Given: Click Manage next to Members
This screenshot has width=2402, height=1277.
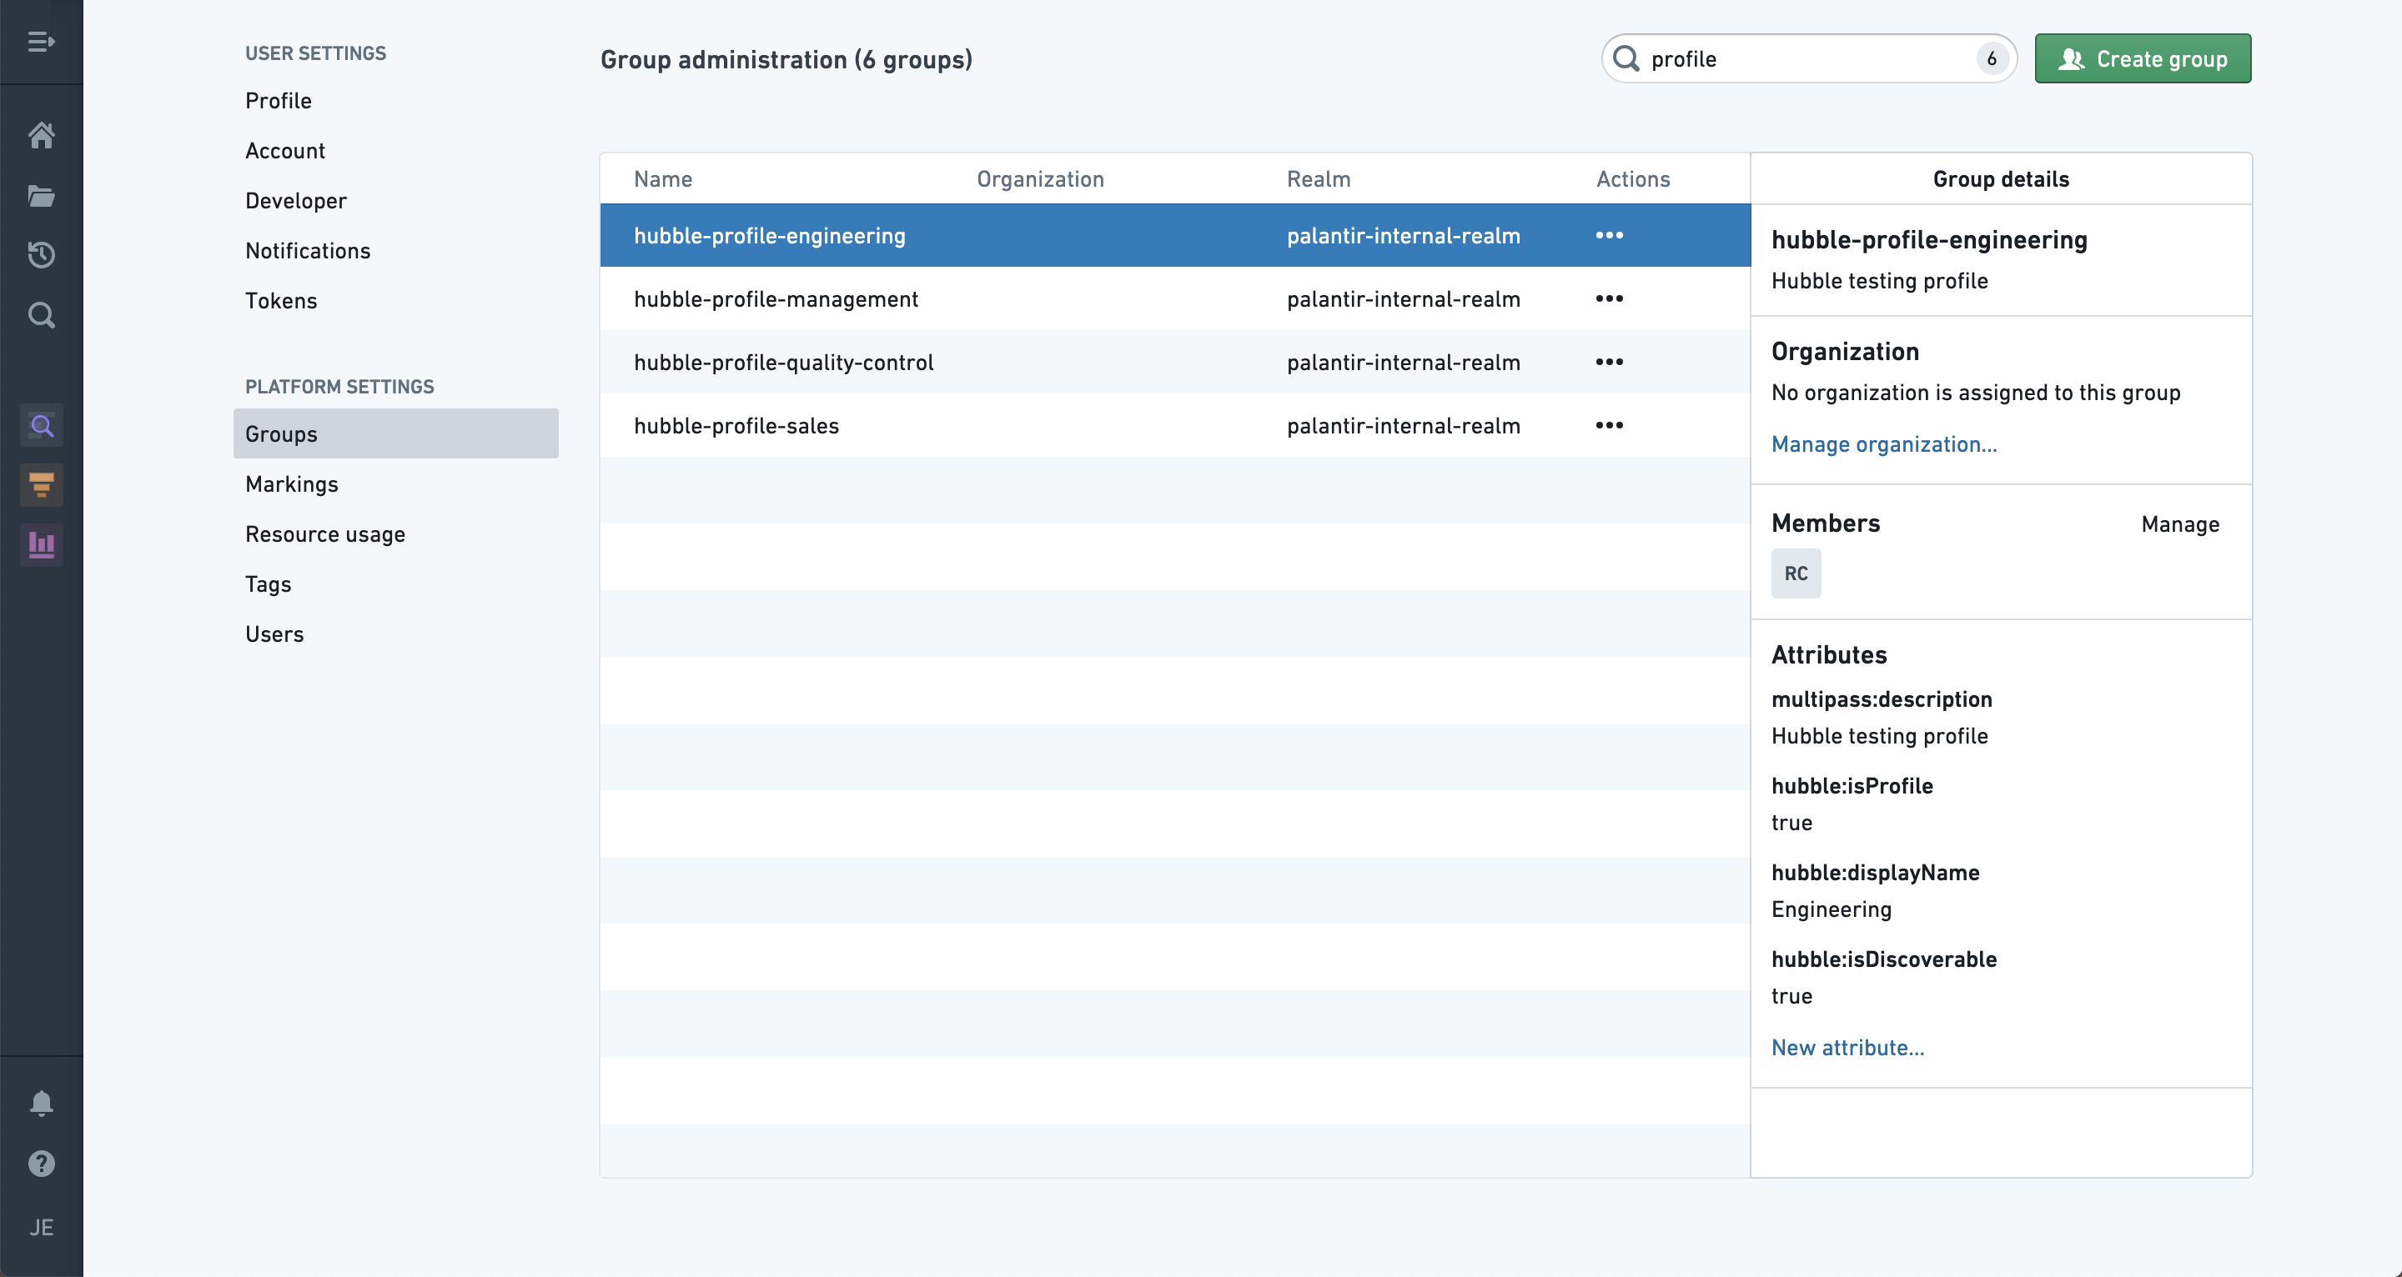Looking at the screenshot, I should tap(2180, 525).
